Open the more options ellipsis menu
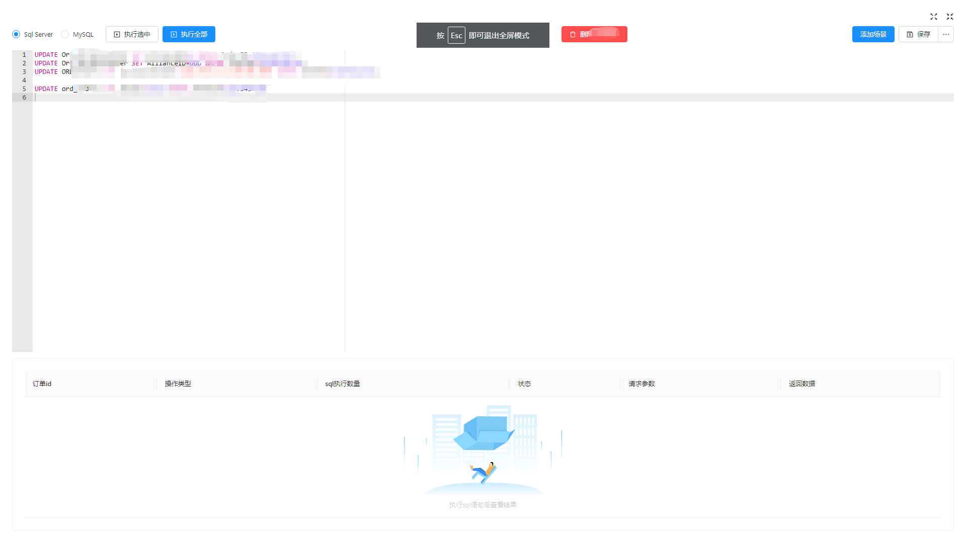 (946, 34)
